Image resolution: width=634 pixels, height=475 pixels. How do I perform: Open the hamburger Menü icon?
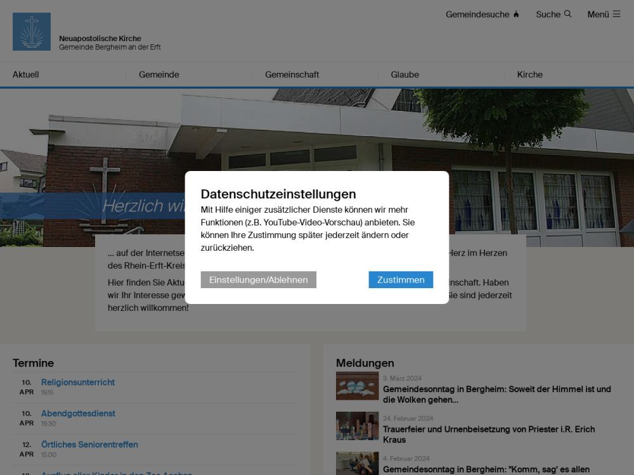[x=616, y=14]
